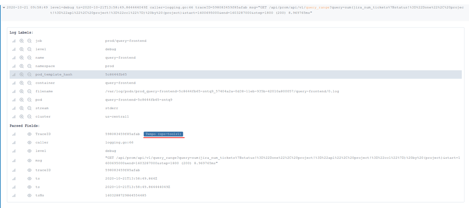Toggle eye for ts field ending 864444049Z
Image resolution: width=469 pixels, height=208 pixels.
29,187
